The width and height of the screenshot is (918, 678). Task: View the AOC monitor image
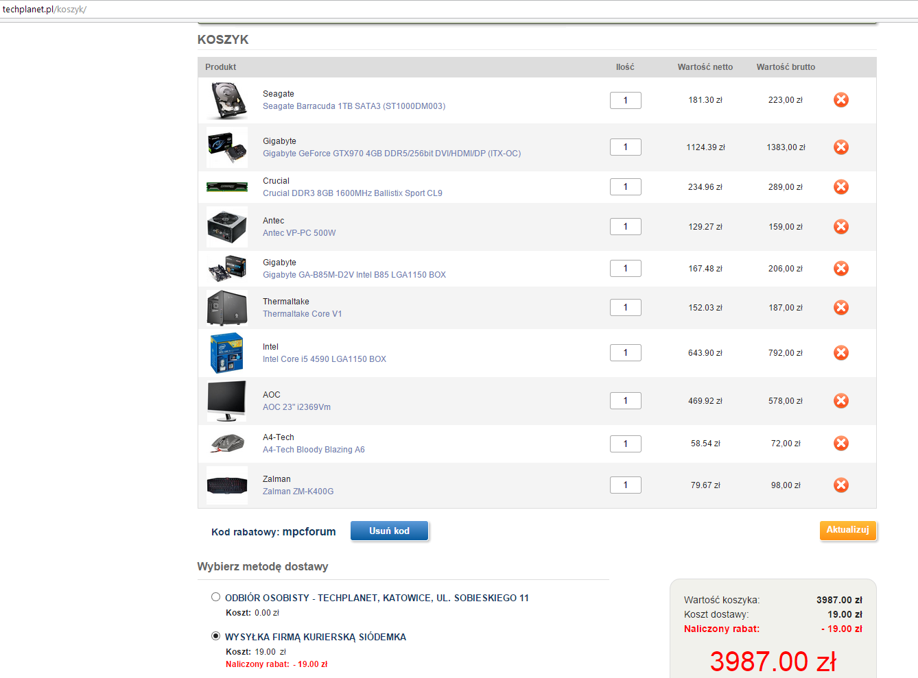coord(227,401)
